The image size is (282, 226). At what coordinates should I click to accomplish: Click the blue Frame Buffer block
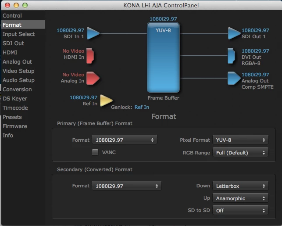point(163,57)
